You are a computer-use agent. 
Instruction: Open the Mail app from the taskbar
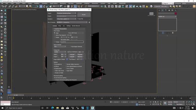67,108
